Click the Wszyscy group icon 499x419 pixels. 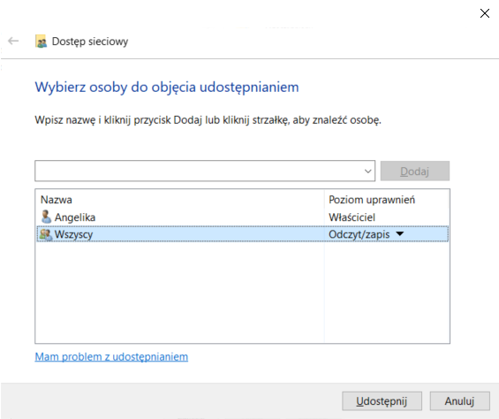[x=46, y=234]
